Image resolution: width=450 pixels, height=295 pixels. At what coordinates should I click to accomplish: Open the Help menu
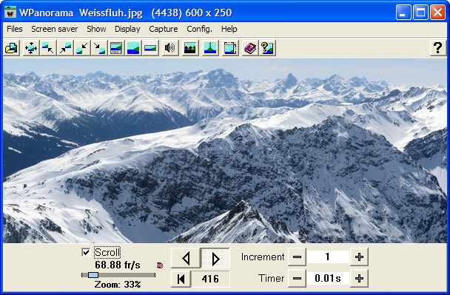[229, 29]
